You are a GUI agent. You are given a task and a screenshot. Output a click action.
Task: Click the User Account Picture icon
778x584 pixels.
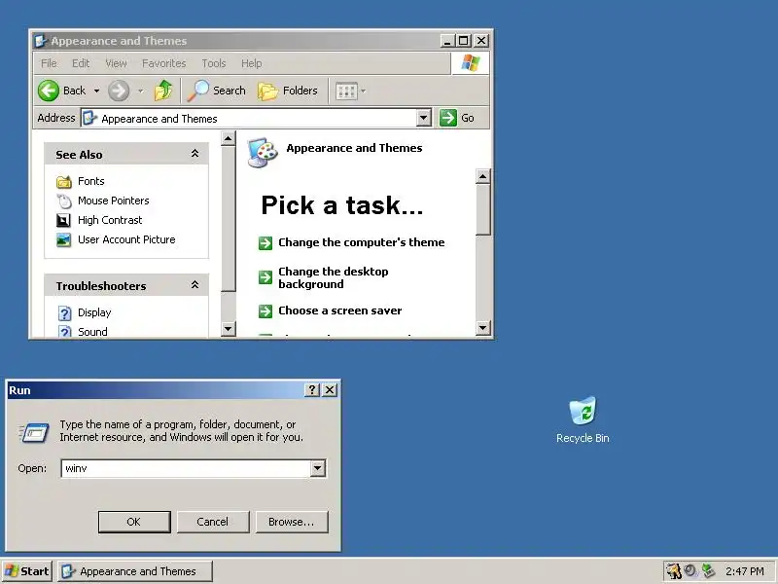tap(63, 239)
